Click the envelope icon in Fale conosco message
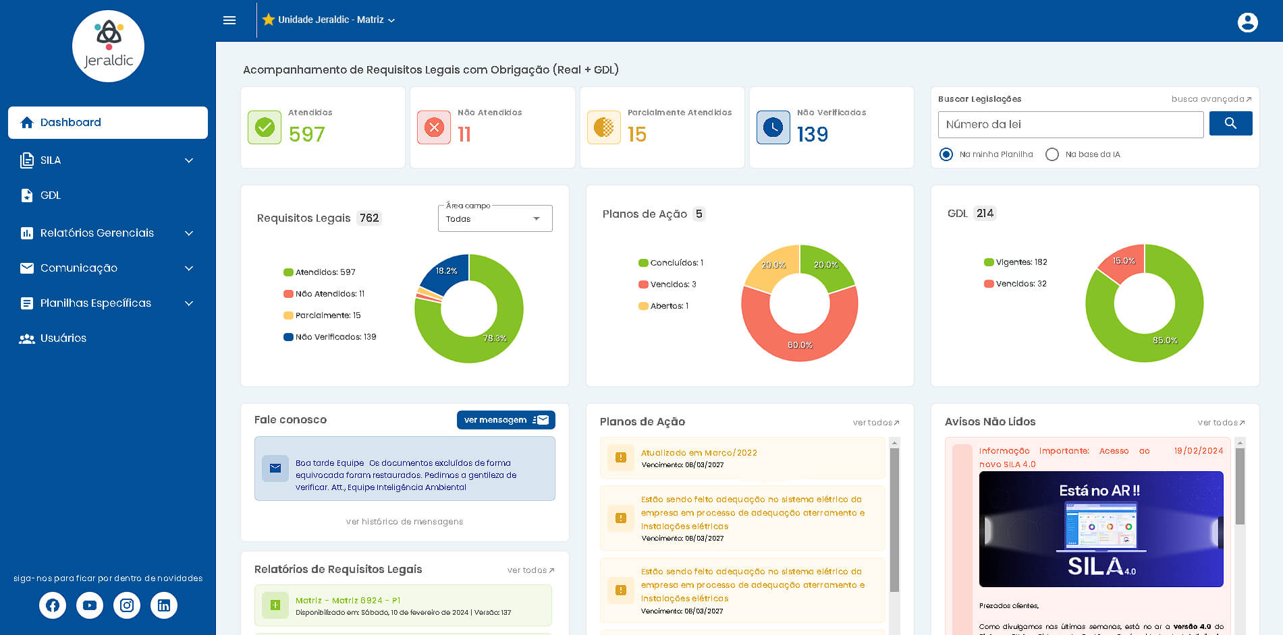 pos(275,468)
